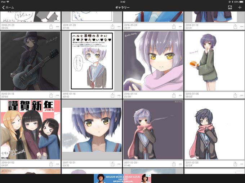Open more options for 2018-01-02 04:07 artwork

click(x=58, y=164)
